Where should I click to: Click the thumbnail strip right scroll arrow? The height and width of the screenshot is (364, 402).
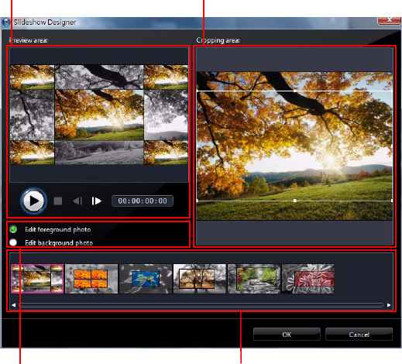[389, 305]
